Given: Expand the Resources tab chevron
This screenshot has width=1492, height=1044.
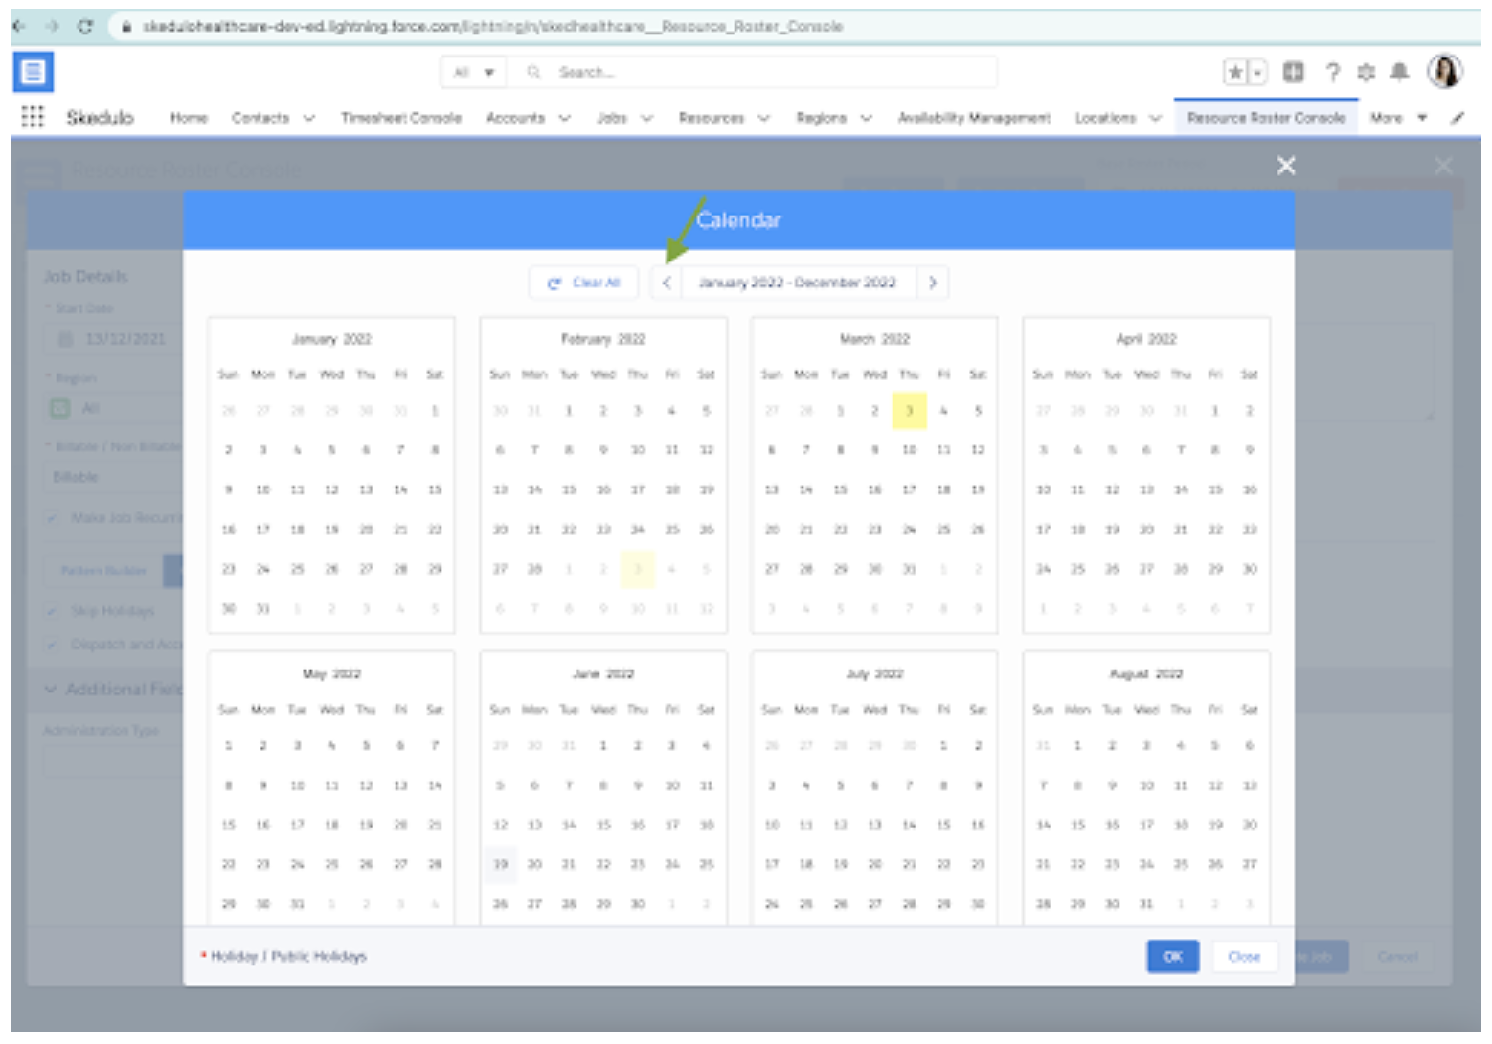Looking at the screenshot, I should 764,118.
